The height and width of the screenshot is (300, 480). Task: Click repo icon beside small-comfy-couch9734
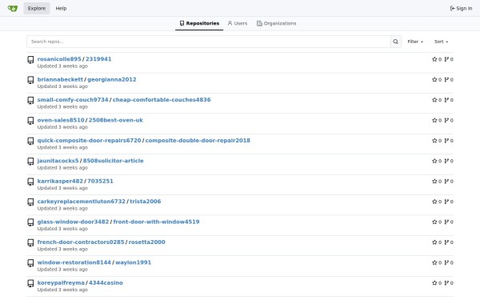click(30, 101)
